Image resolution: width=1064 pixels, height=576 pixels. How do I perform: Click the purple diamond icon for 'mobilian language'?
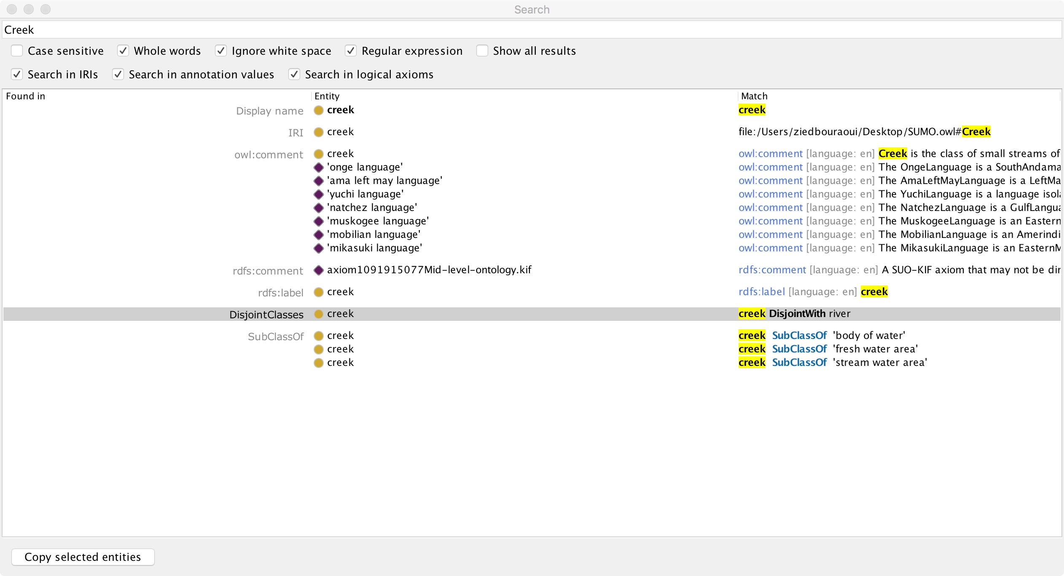click(319, 235)
